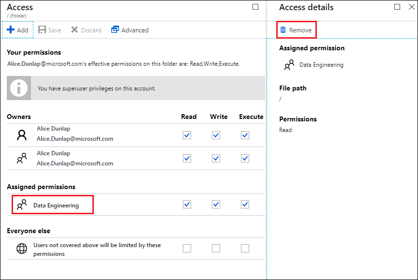
Task: Uncheck Write for the owning user Alice Dunlap
Action: 216,135
